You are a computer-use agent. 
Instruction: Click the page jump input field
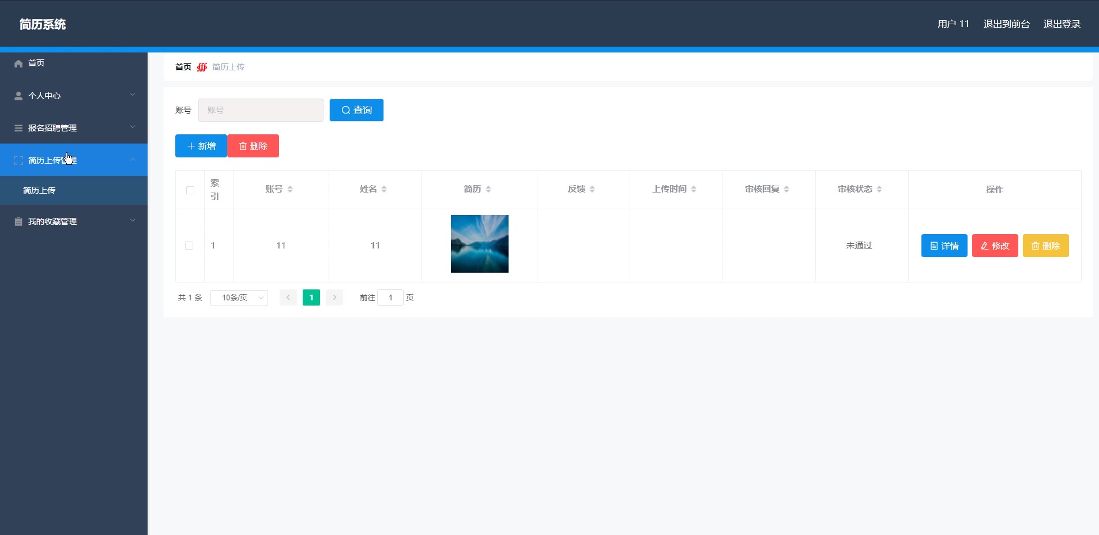tap(390, 297)
